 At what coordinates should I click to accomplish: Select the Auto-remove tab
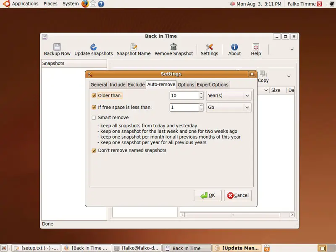click(x=161, y=84)
